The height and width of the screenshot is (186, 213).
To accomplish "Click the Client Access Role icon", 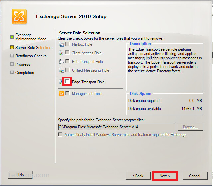I will tap(61, 53).
